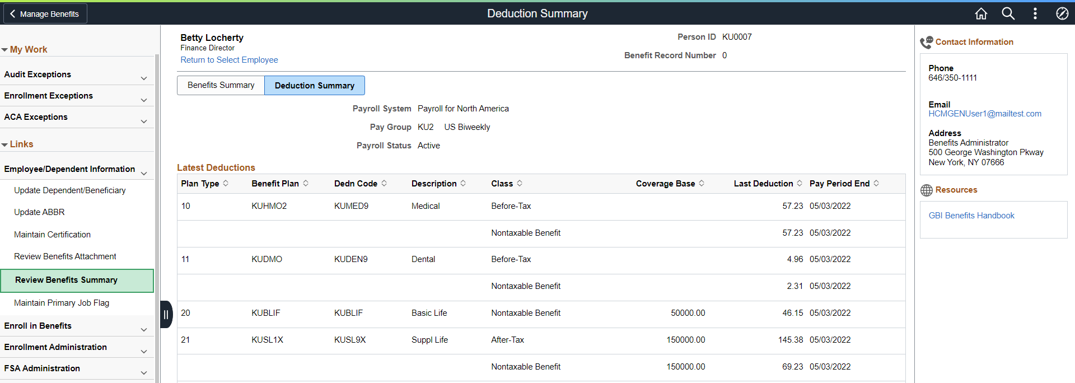Open Maintain Primary Job Flag
The height and width of the screenshot is (383, 1075).
click(x=62, y=303)
